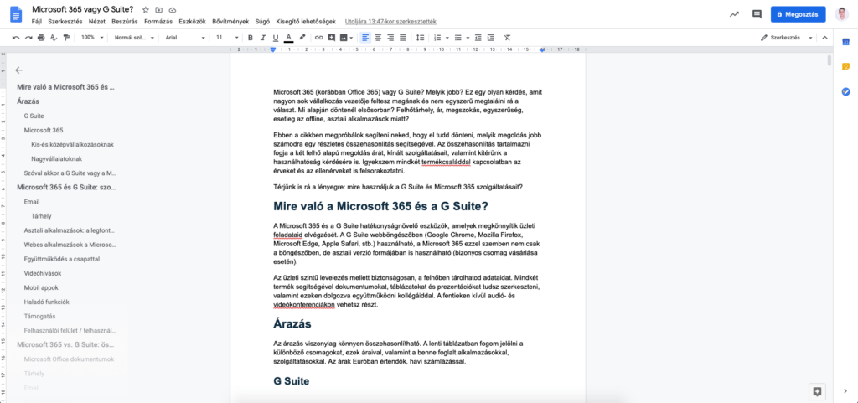Open the highlight color picker
The height and width of the screenshot is (403, 858).
point(302,38)
